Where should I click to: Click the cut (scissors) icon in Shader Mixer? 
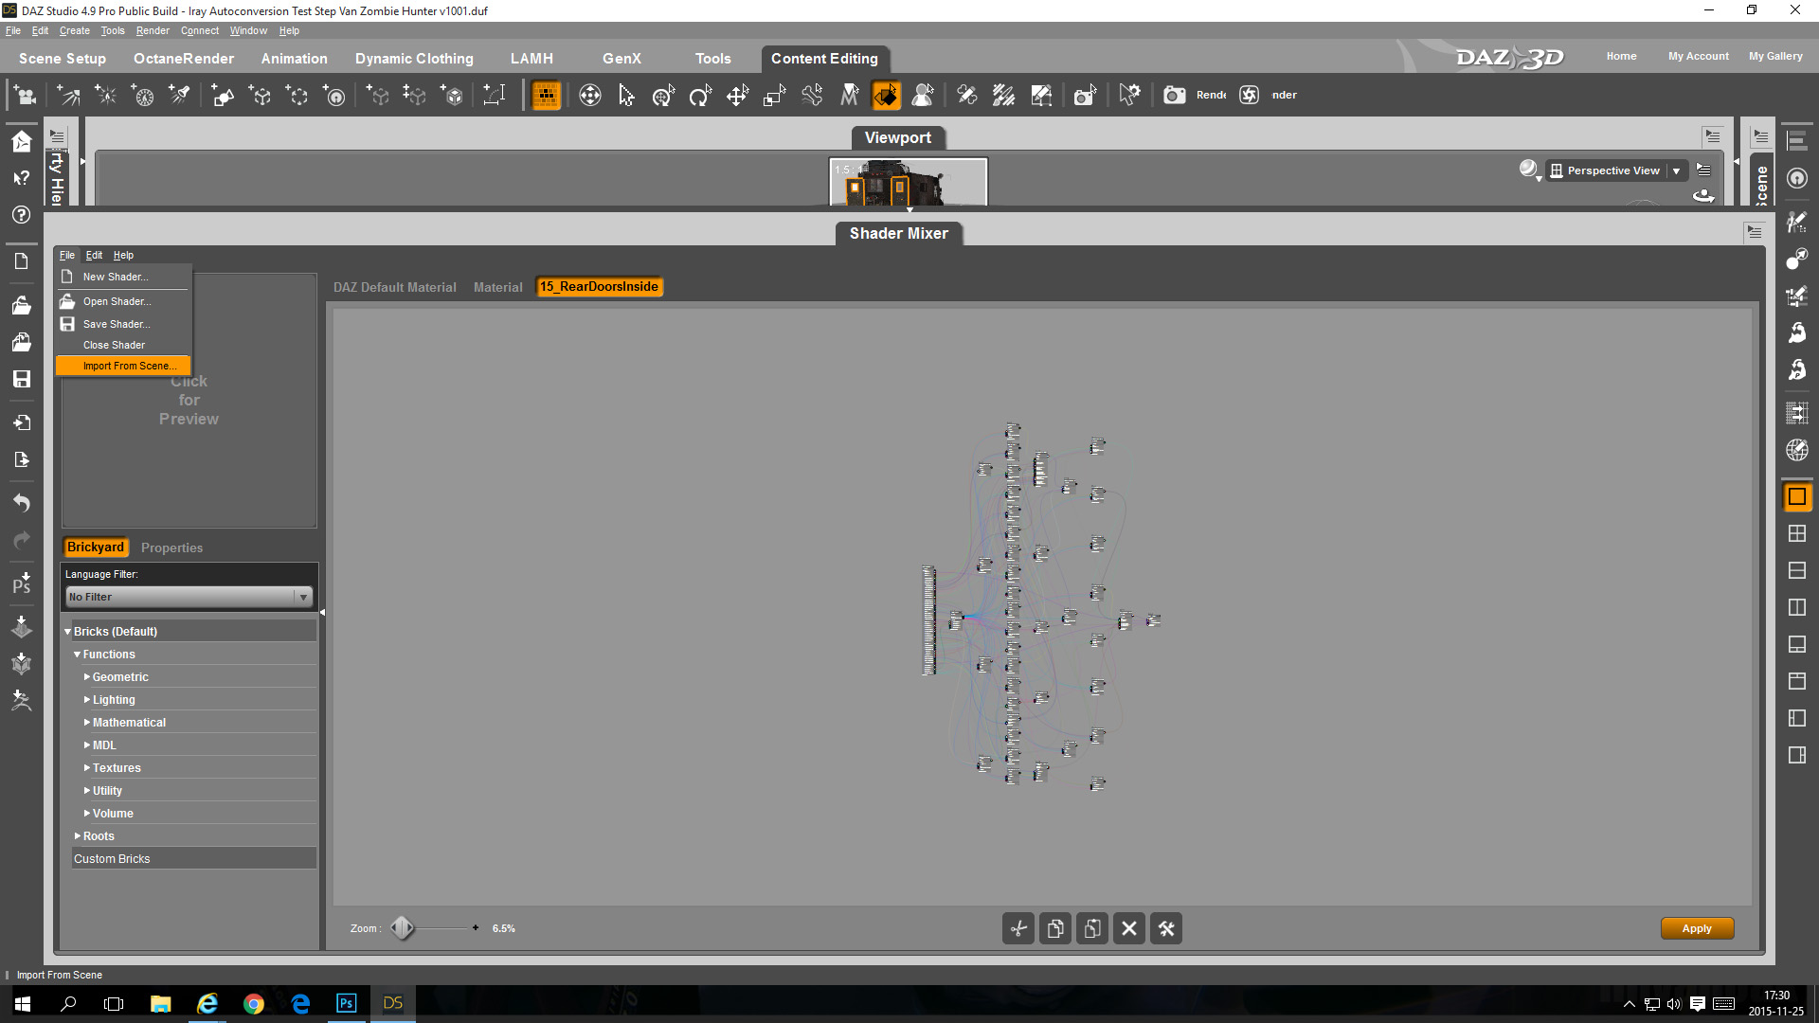(1018, 928)
